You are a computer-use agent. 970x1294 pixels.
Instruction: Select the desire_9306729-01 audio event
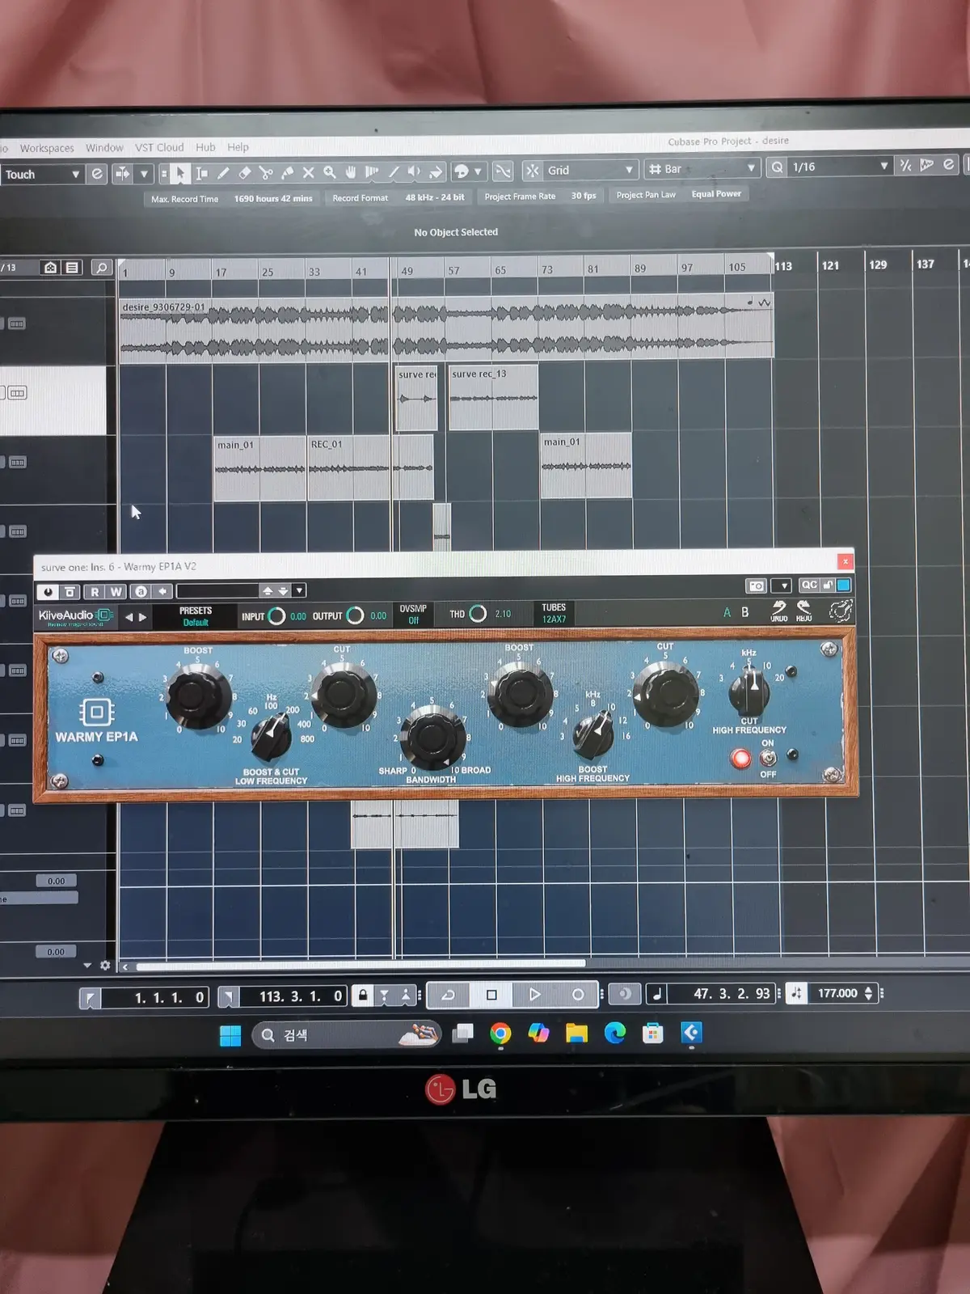pyautogui.click(x=445, y=328)
